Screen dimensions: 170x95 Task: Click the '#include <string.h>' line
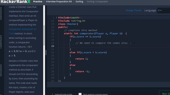pyautogui.click(x=72, y=21)
